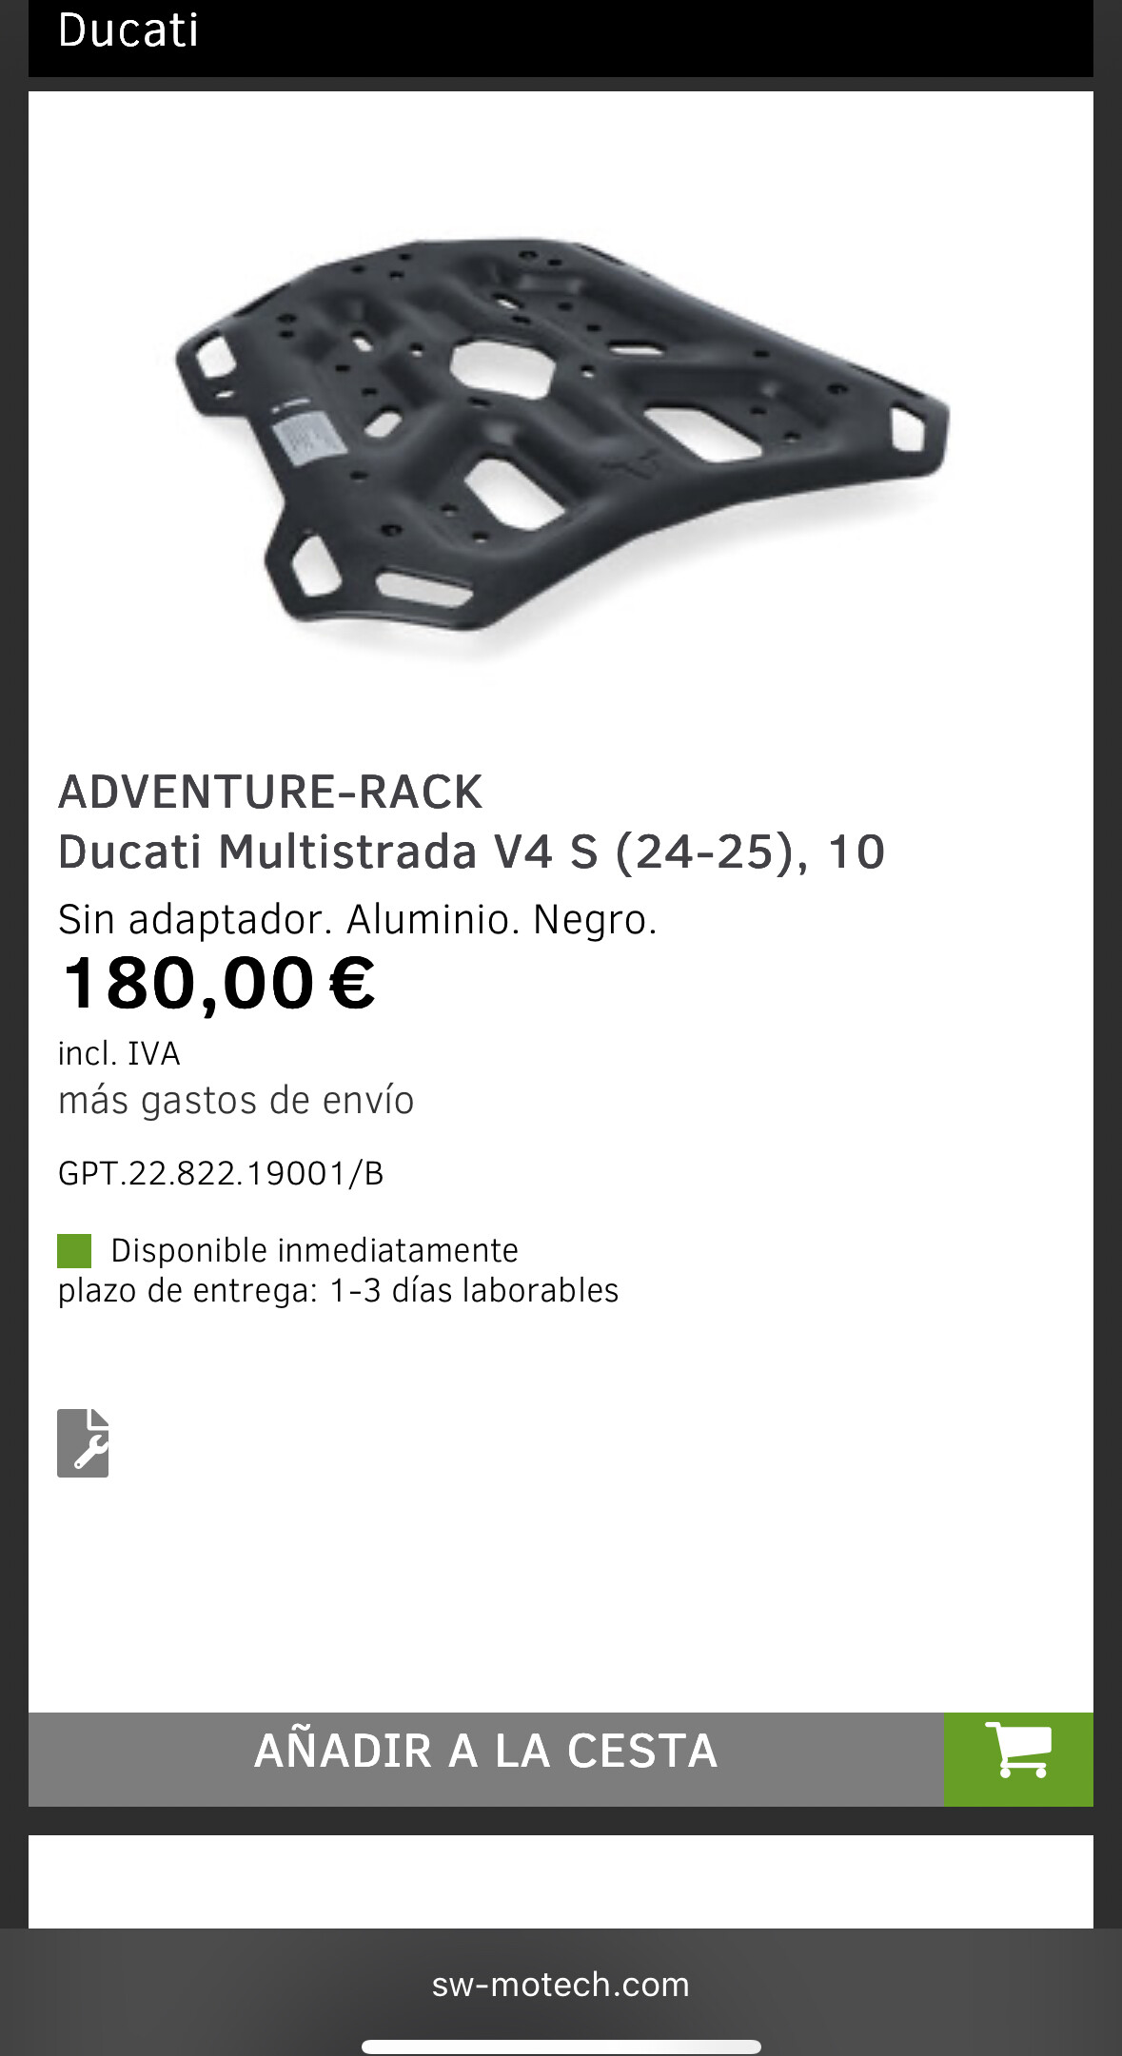Tap the Ducati category header bar
This screenshot has height=2056, width=1122.
pyautogui.click(x=561, y=36)
